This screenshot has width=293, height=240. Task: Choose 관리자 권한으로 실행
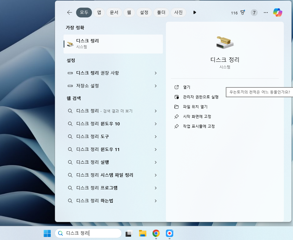tap(201, 97)
